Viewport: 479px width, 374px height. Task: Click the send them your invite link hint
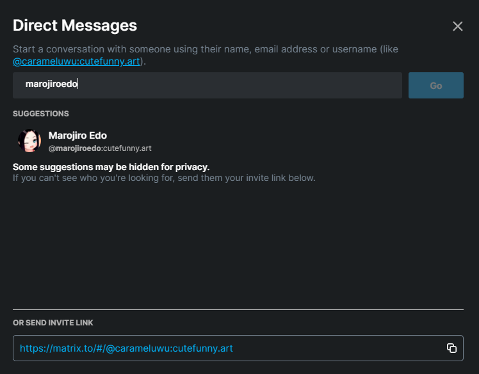164,178
